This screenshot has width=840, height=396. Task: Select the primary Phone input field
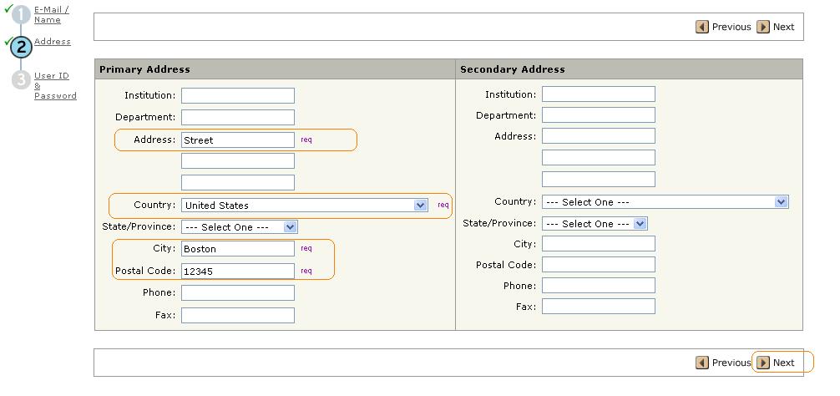(x=238, y=293)
